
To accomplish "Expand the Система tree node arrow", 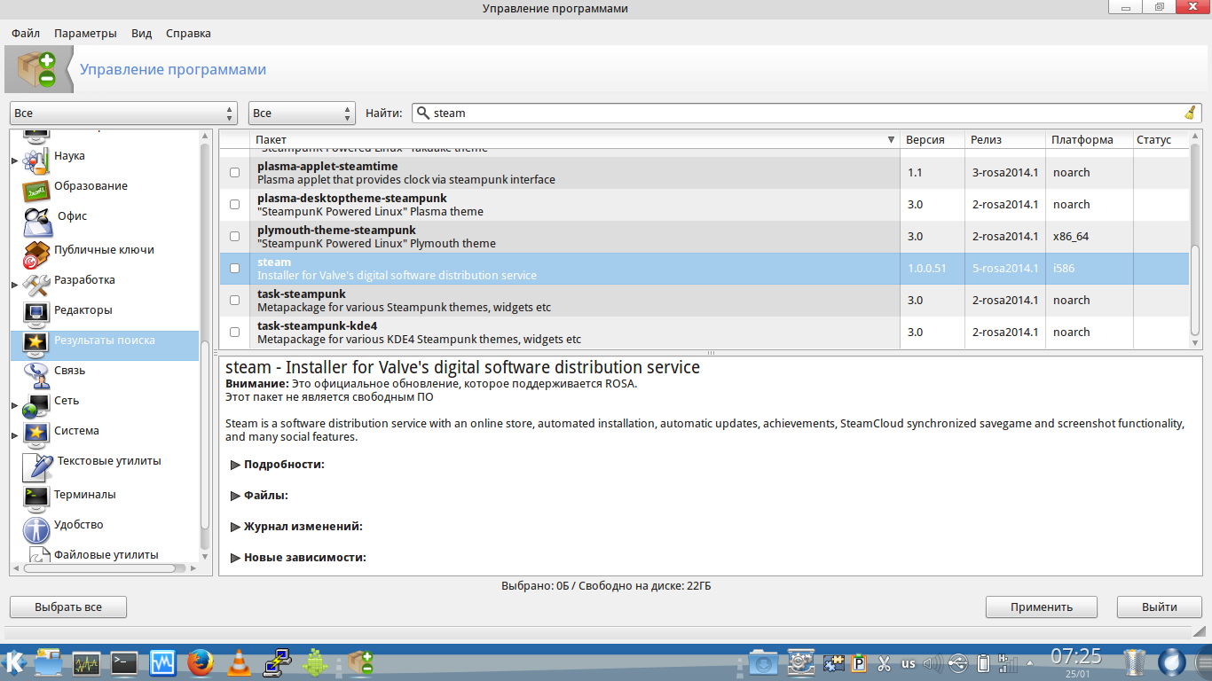I will click(14, 434).
